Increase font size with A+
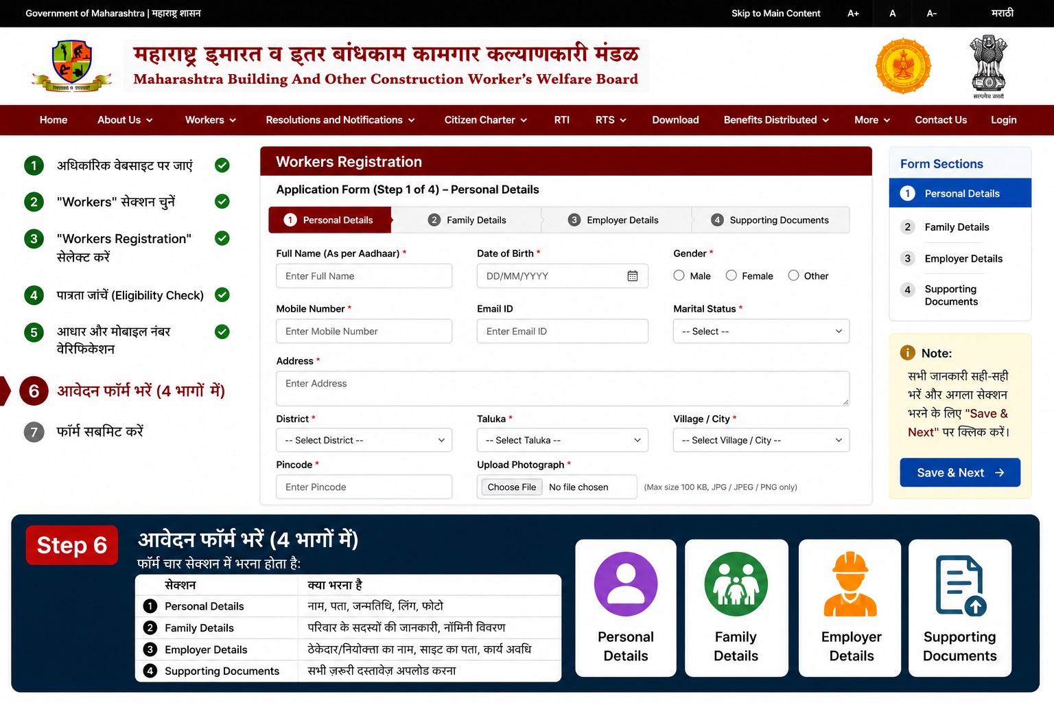Image resolution: width=1054 pixels, height=703 pixels. (853, 13)
